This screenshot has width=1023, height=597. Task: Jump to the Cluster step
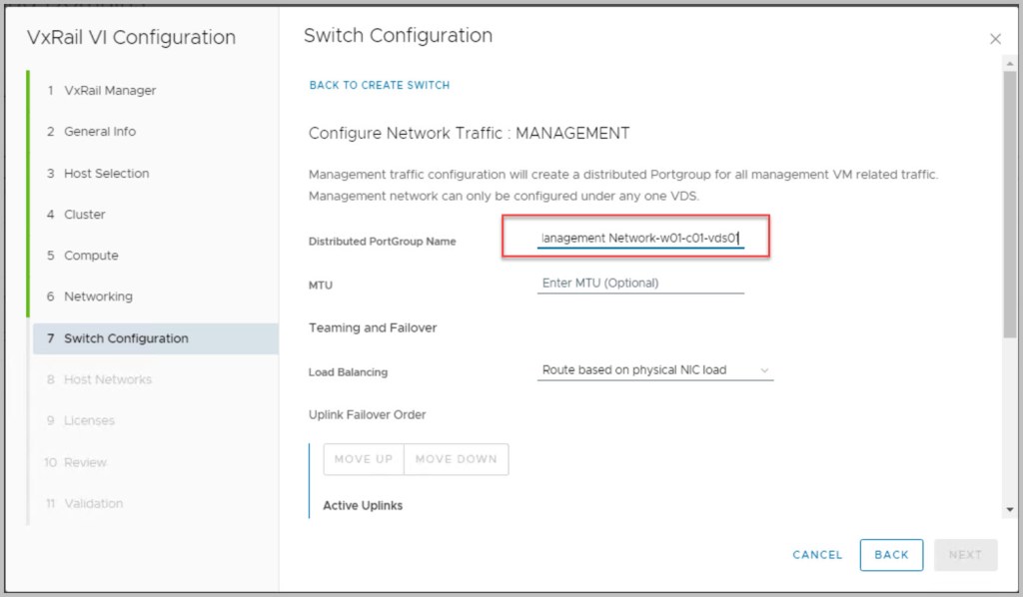(x=84, y=215)
